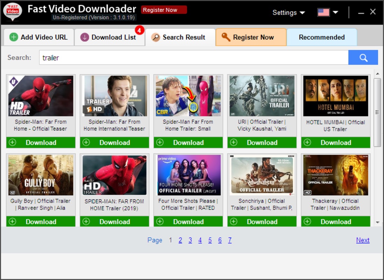This screenshot has width=384, height=280.
Task: Switch to the Recommended tab
Action: coord(321,37)
